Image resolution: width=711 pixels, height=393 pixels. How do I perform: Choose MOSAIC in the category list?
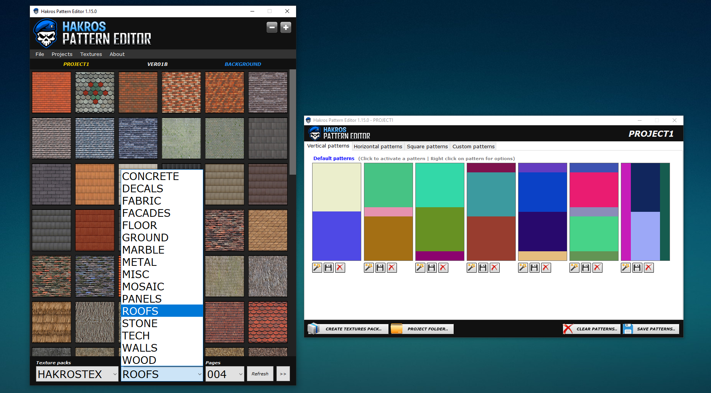[162, 287]
